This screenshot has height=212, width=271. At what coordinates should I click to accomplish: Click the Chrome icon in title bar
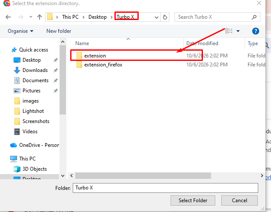[x=7, y=3]
